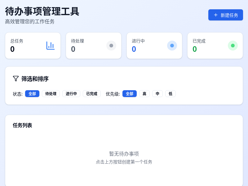Click the 待处理 card label
This screenshot has height=186, width=248.
click(x=77, y=41)
